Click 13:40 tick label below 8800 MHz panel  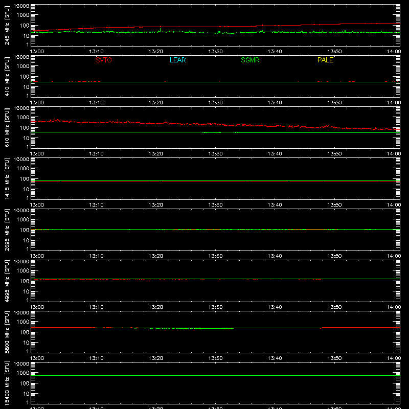pyautogui.click(x=275, y=358)
